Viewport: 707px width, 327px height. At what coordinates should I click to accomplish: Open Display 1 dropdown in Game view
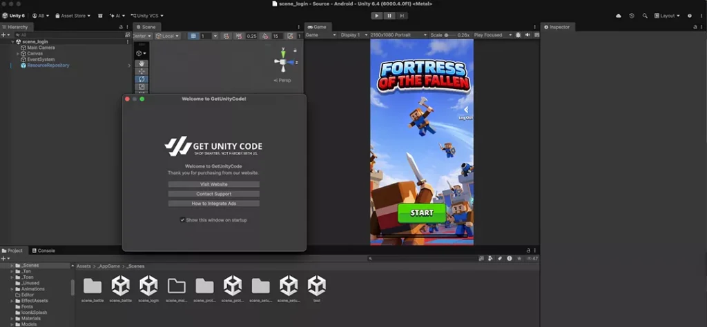(354, 34)
